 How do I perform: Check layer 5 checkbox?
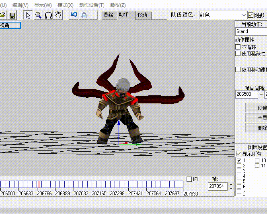(239, 181)
